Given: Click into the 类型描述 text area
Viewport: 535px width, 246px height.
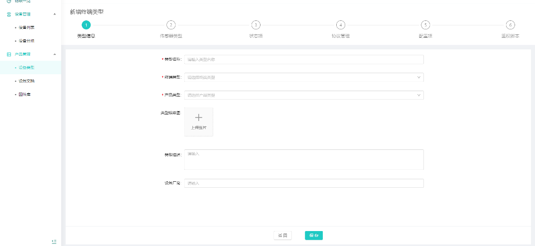Looking at the screenshot, I should pos(304,159).
